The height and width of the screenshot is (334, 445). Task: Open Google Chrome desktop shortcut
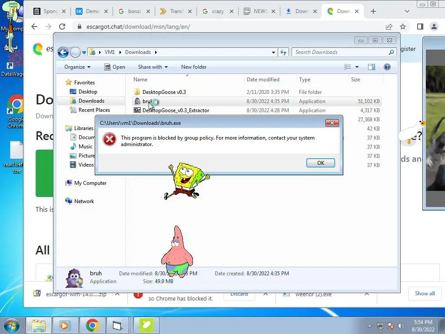tap(16, 111)
